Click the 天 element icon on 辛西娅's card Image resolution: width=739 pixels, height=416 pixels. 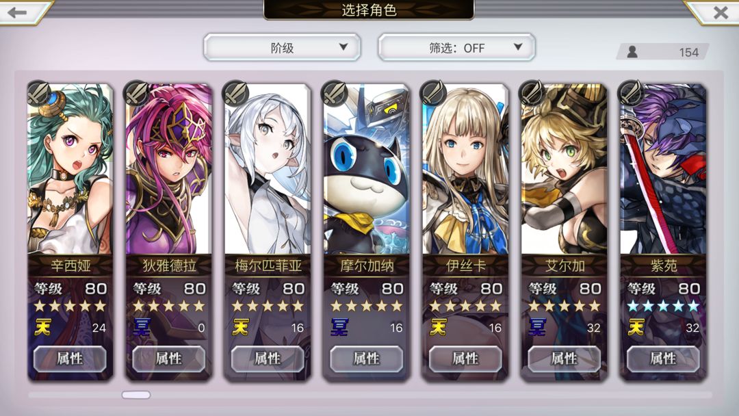(43, 327)
